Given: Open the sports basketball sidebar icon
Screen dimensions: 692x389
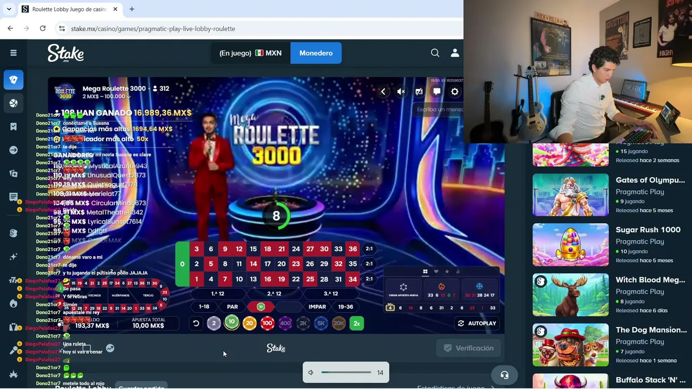Looking at the screenshot, I should pyautogui.click(x=14, y=103).
